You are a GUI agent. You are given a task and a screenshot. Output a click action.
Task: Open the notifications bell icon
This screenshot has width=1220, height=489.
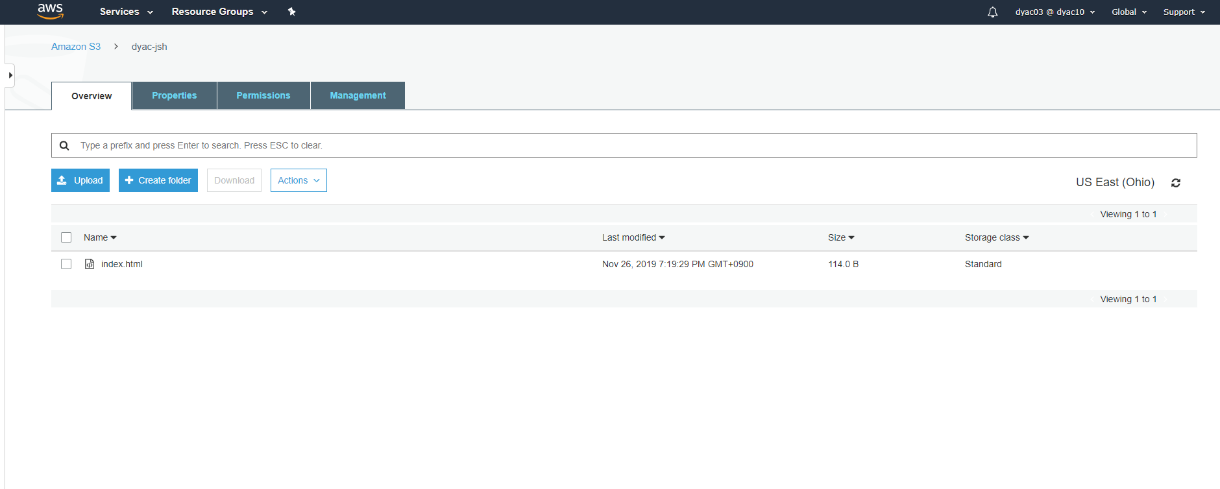coord(992,12)
